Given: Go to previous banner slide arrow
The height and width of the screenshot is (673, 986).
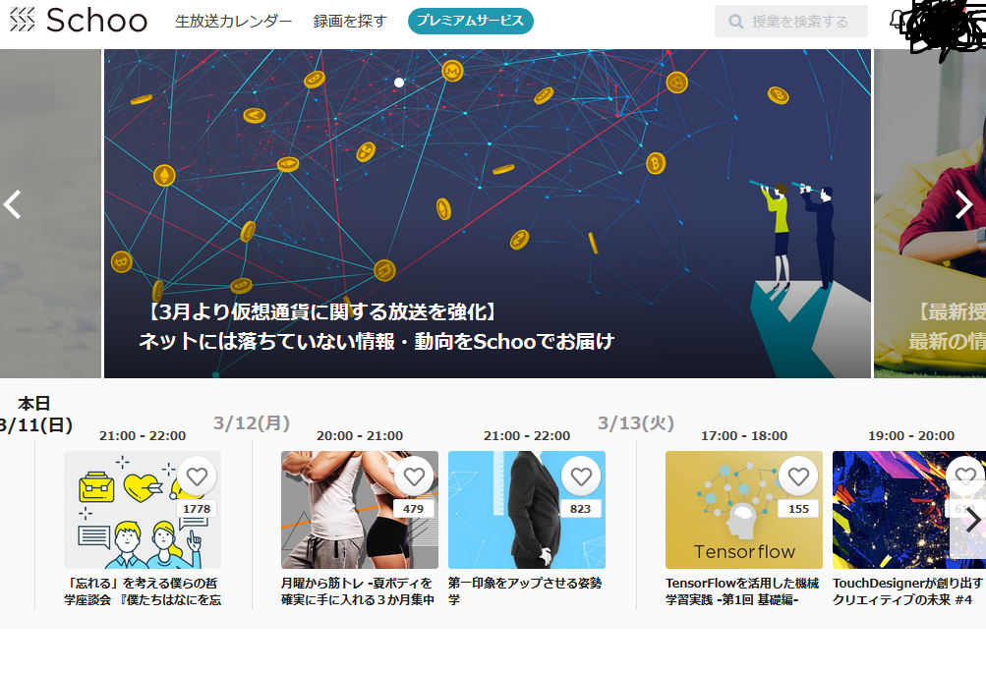Looking at the screenshot, I should click(x=13, y=204).
